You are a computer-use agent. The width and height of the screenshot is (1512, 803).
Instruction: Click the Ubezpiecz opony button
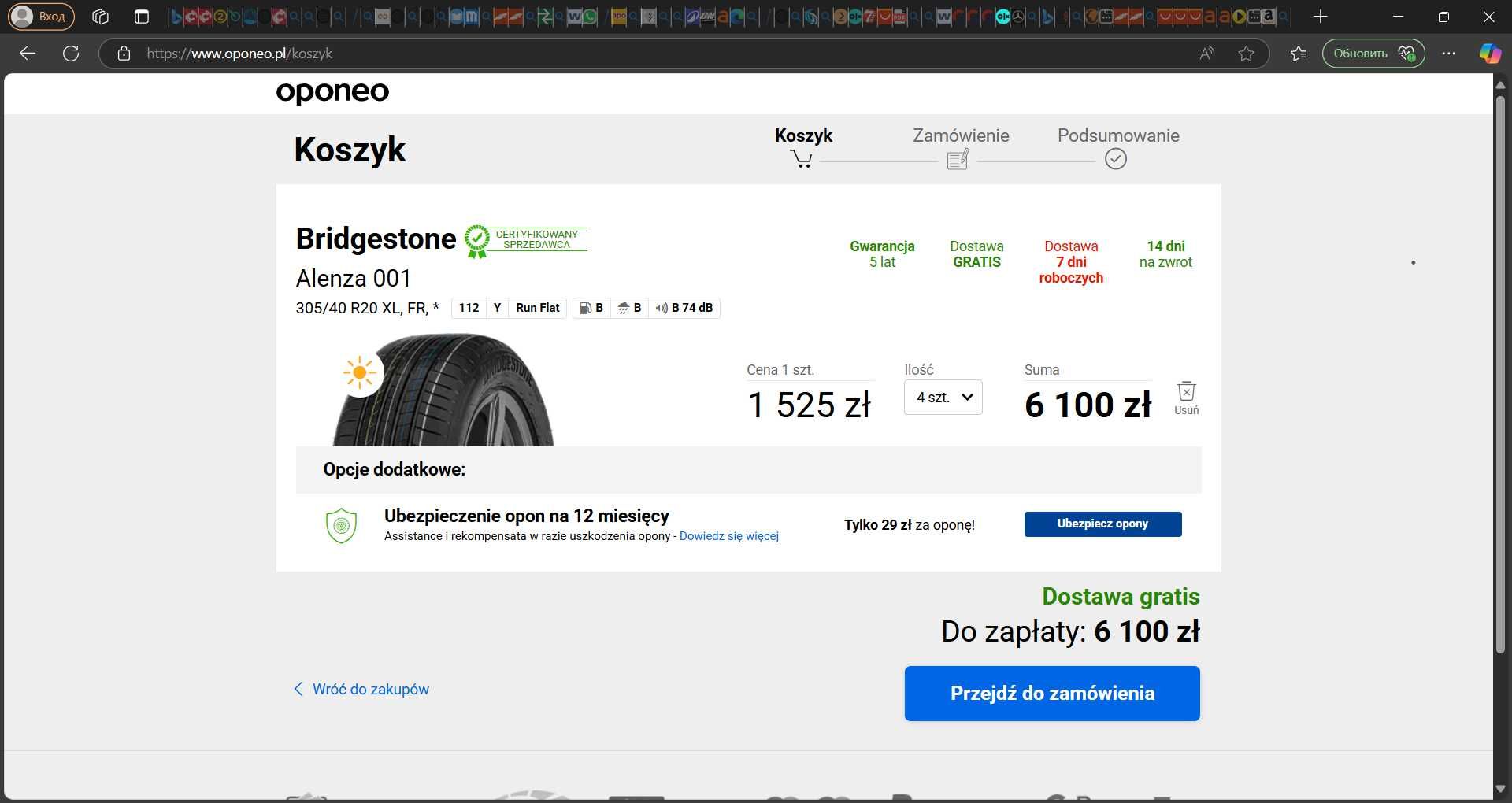(1102, 524)
